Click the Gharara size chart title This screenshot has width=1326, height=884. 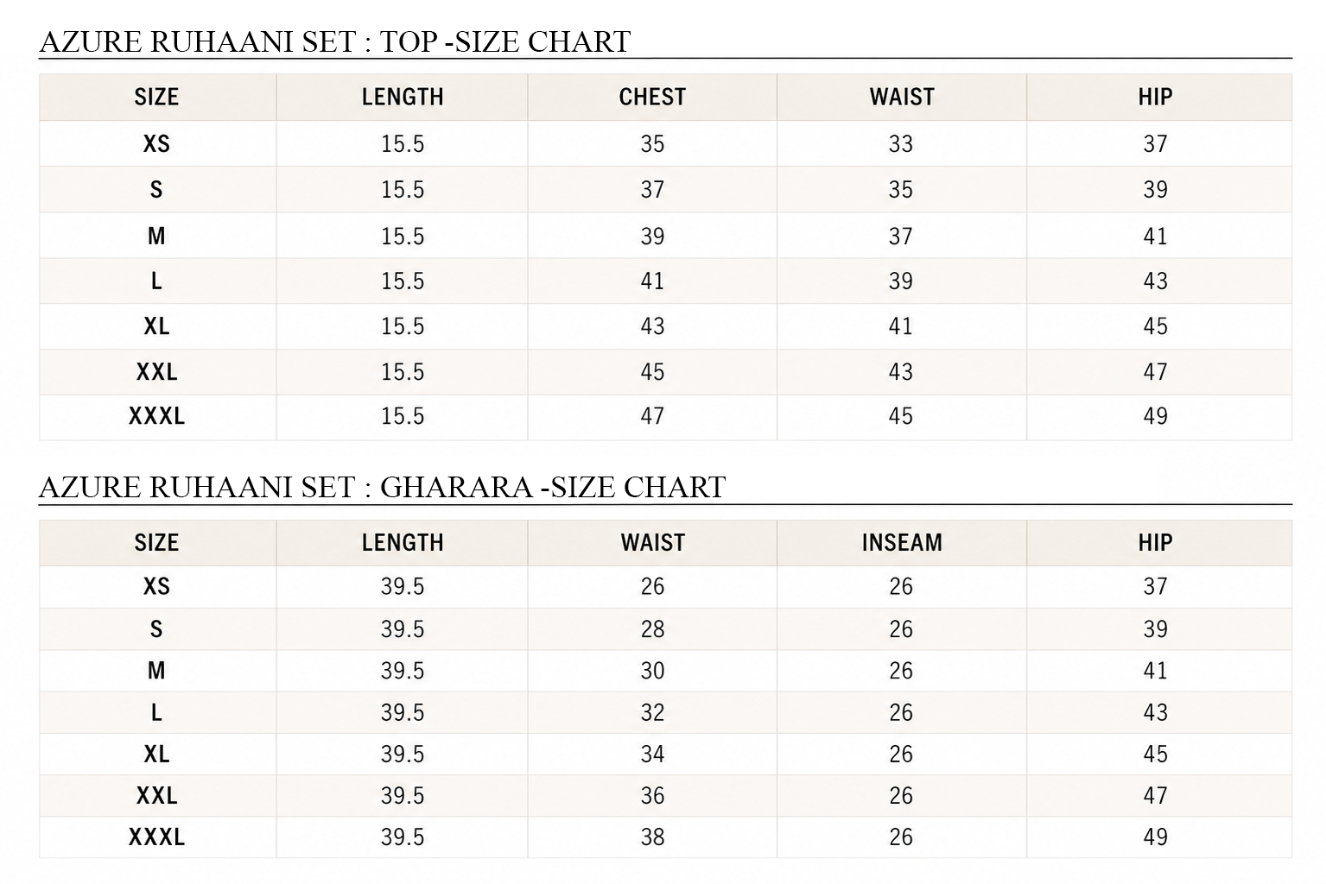coord(382,487)
